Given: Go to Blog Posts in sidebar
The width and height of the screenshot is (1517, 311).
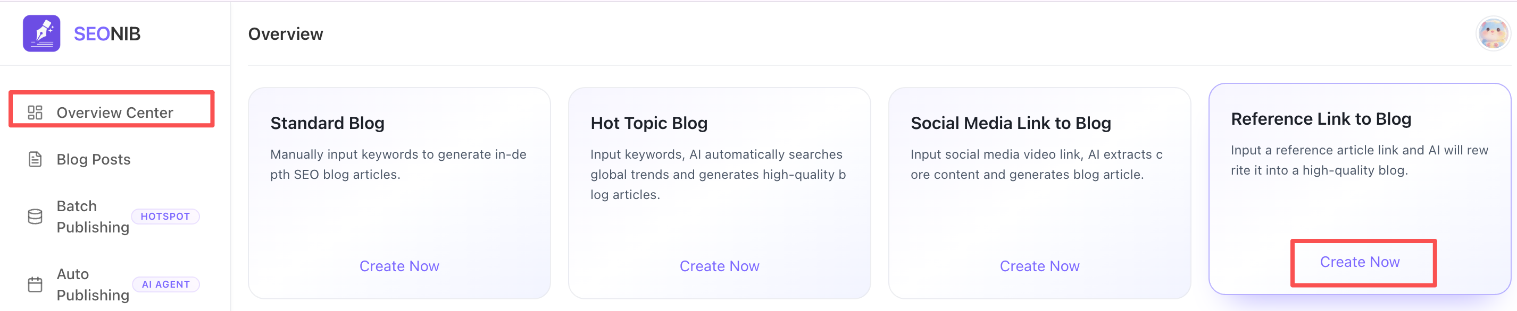Looking at the screenshot, I should pyautogui.click(x=94, y=159).
